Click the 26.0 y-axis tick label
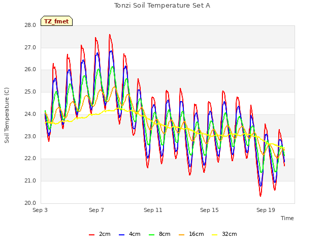 (x=30, y=70)
